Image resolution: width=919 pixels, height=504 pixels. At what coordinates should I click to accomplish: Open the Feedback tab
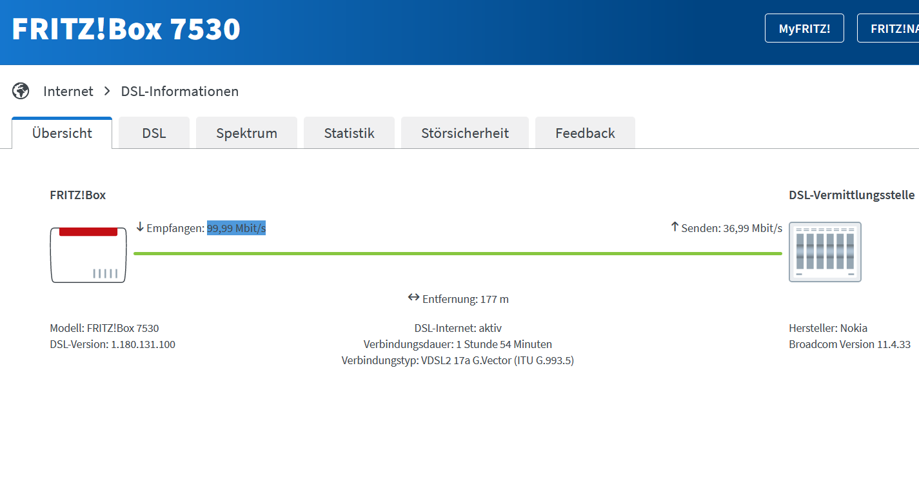coord(585,133)
